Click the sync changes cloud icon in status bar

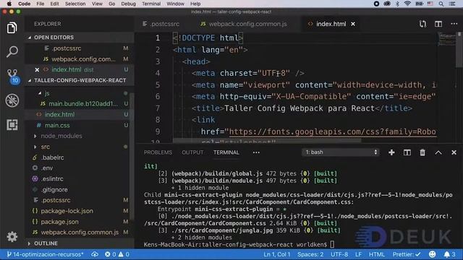[x=95, y=254]
